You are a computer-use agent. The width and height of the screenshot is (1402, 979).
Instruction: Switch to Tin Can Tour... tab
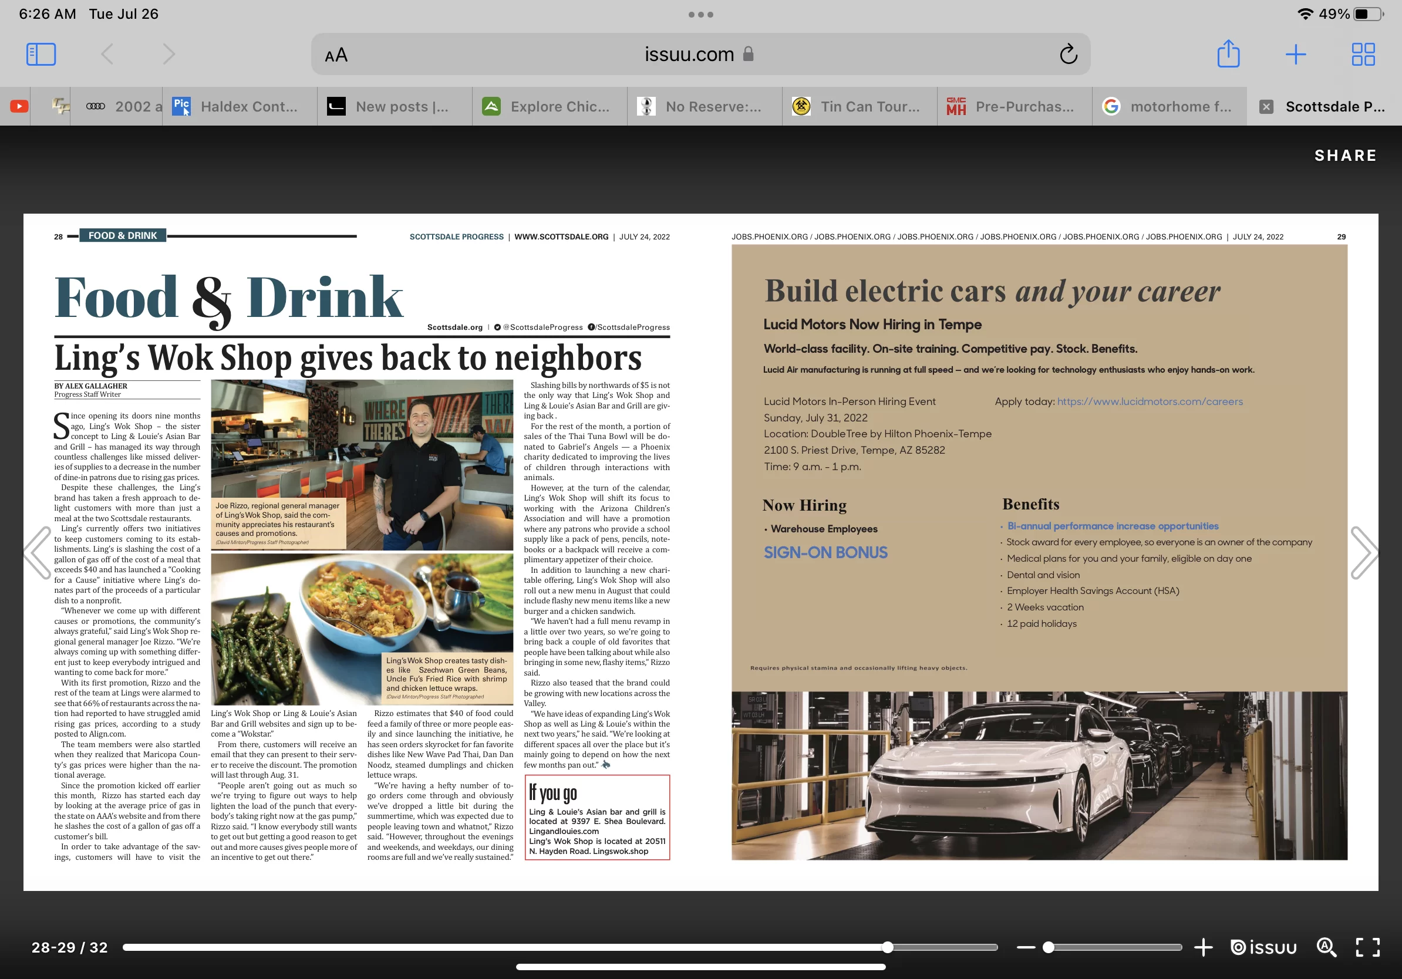(860, 106)
